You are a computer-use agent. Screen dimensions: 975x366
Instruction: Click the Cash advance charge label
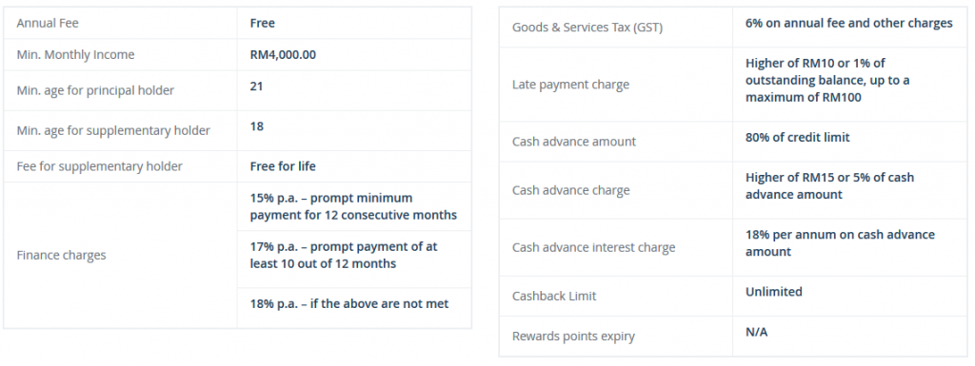coord(571,190)
